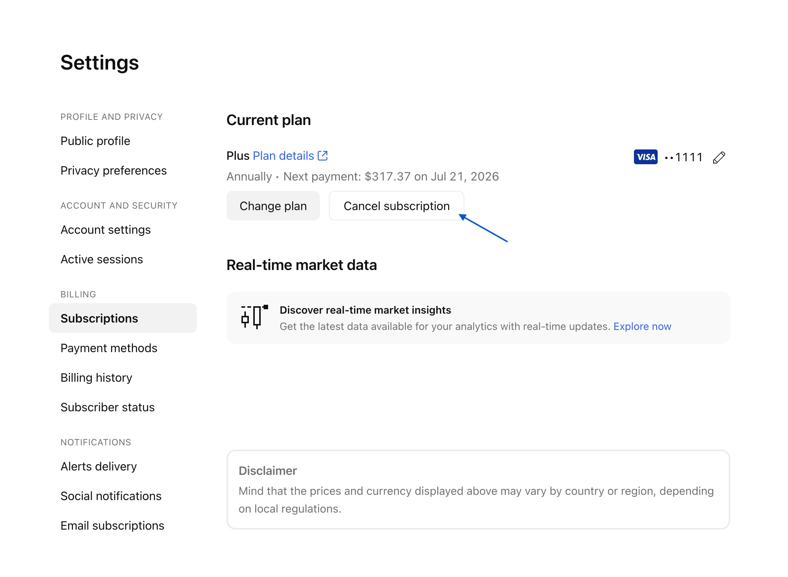Click the external link icon beside Plan details

pyautogui.click(x=323, y=156)
